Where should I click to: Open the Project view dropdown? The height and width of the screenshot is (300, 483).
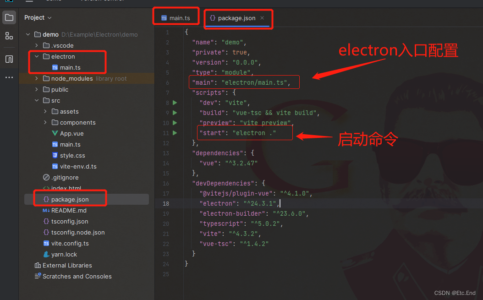click(x=38, y=17)
